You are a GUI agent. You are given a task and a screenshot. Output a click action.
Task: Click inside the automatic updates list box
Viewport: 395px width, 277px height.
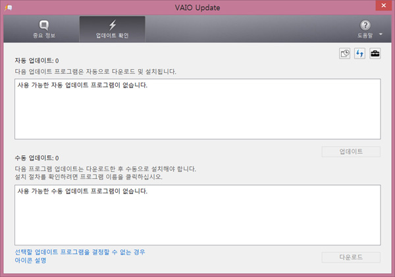[x=197, y=115]
